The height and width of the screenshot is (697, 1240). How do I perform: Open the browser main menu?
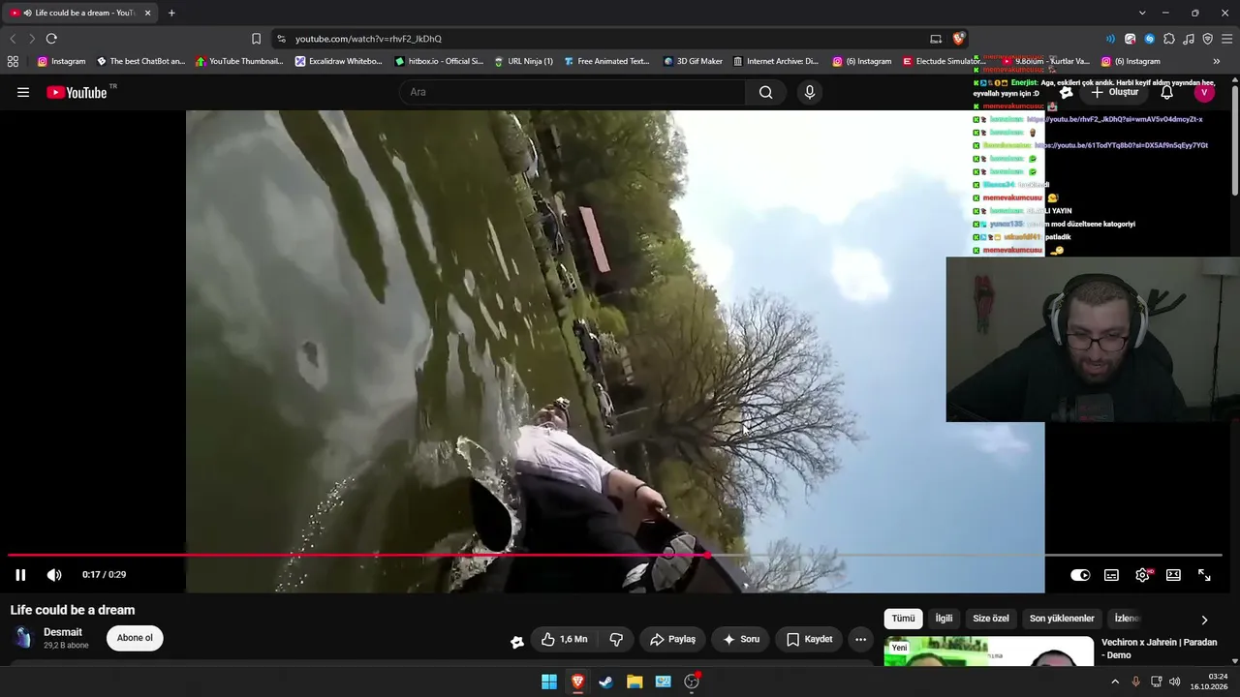click(1226, 39)
